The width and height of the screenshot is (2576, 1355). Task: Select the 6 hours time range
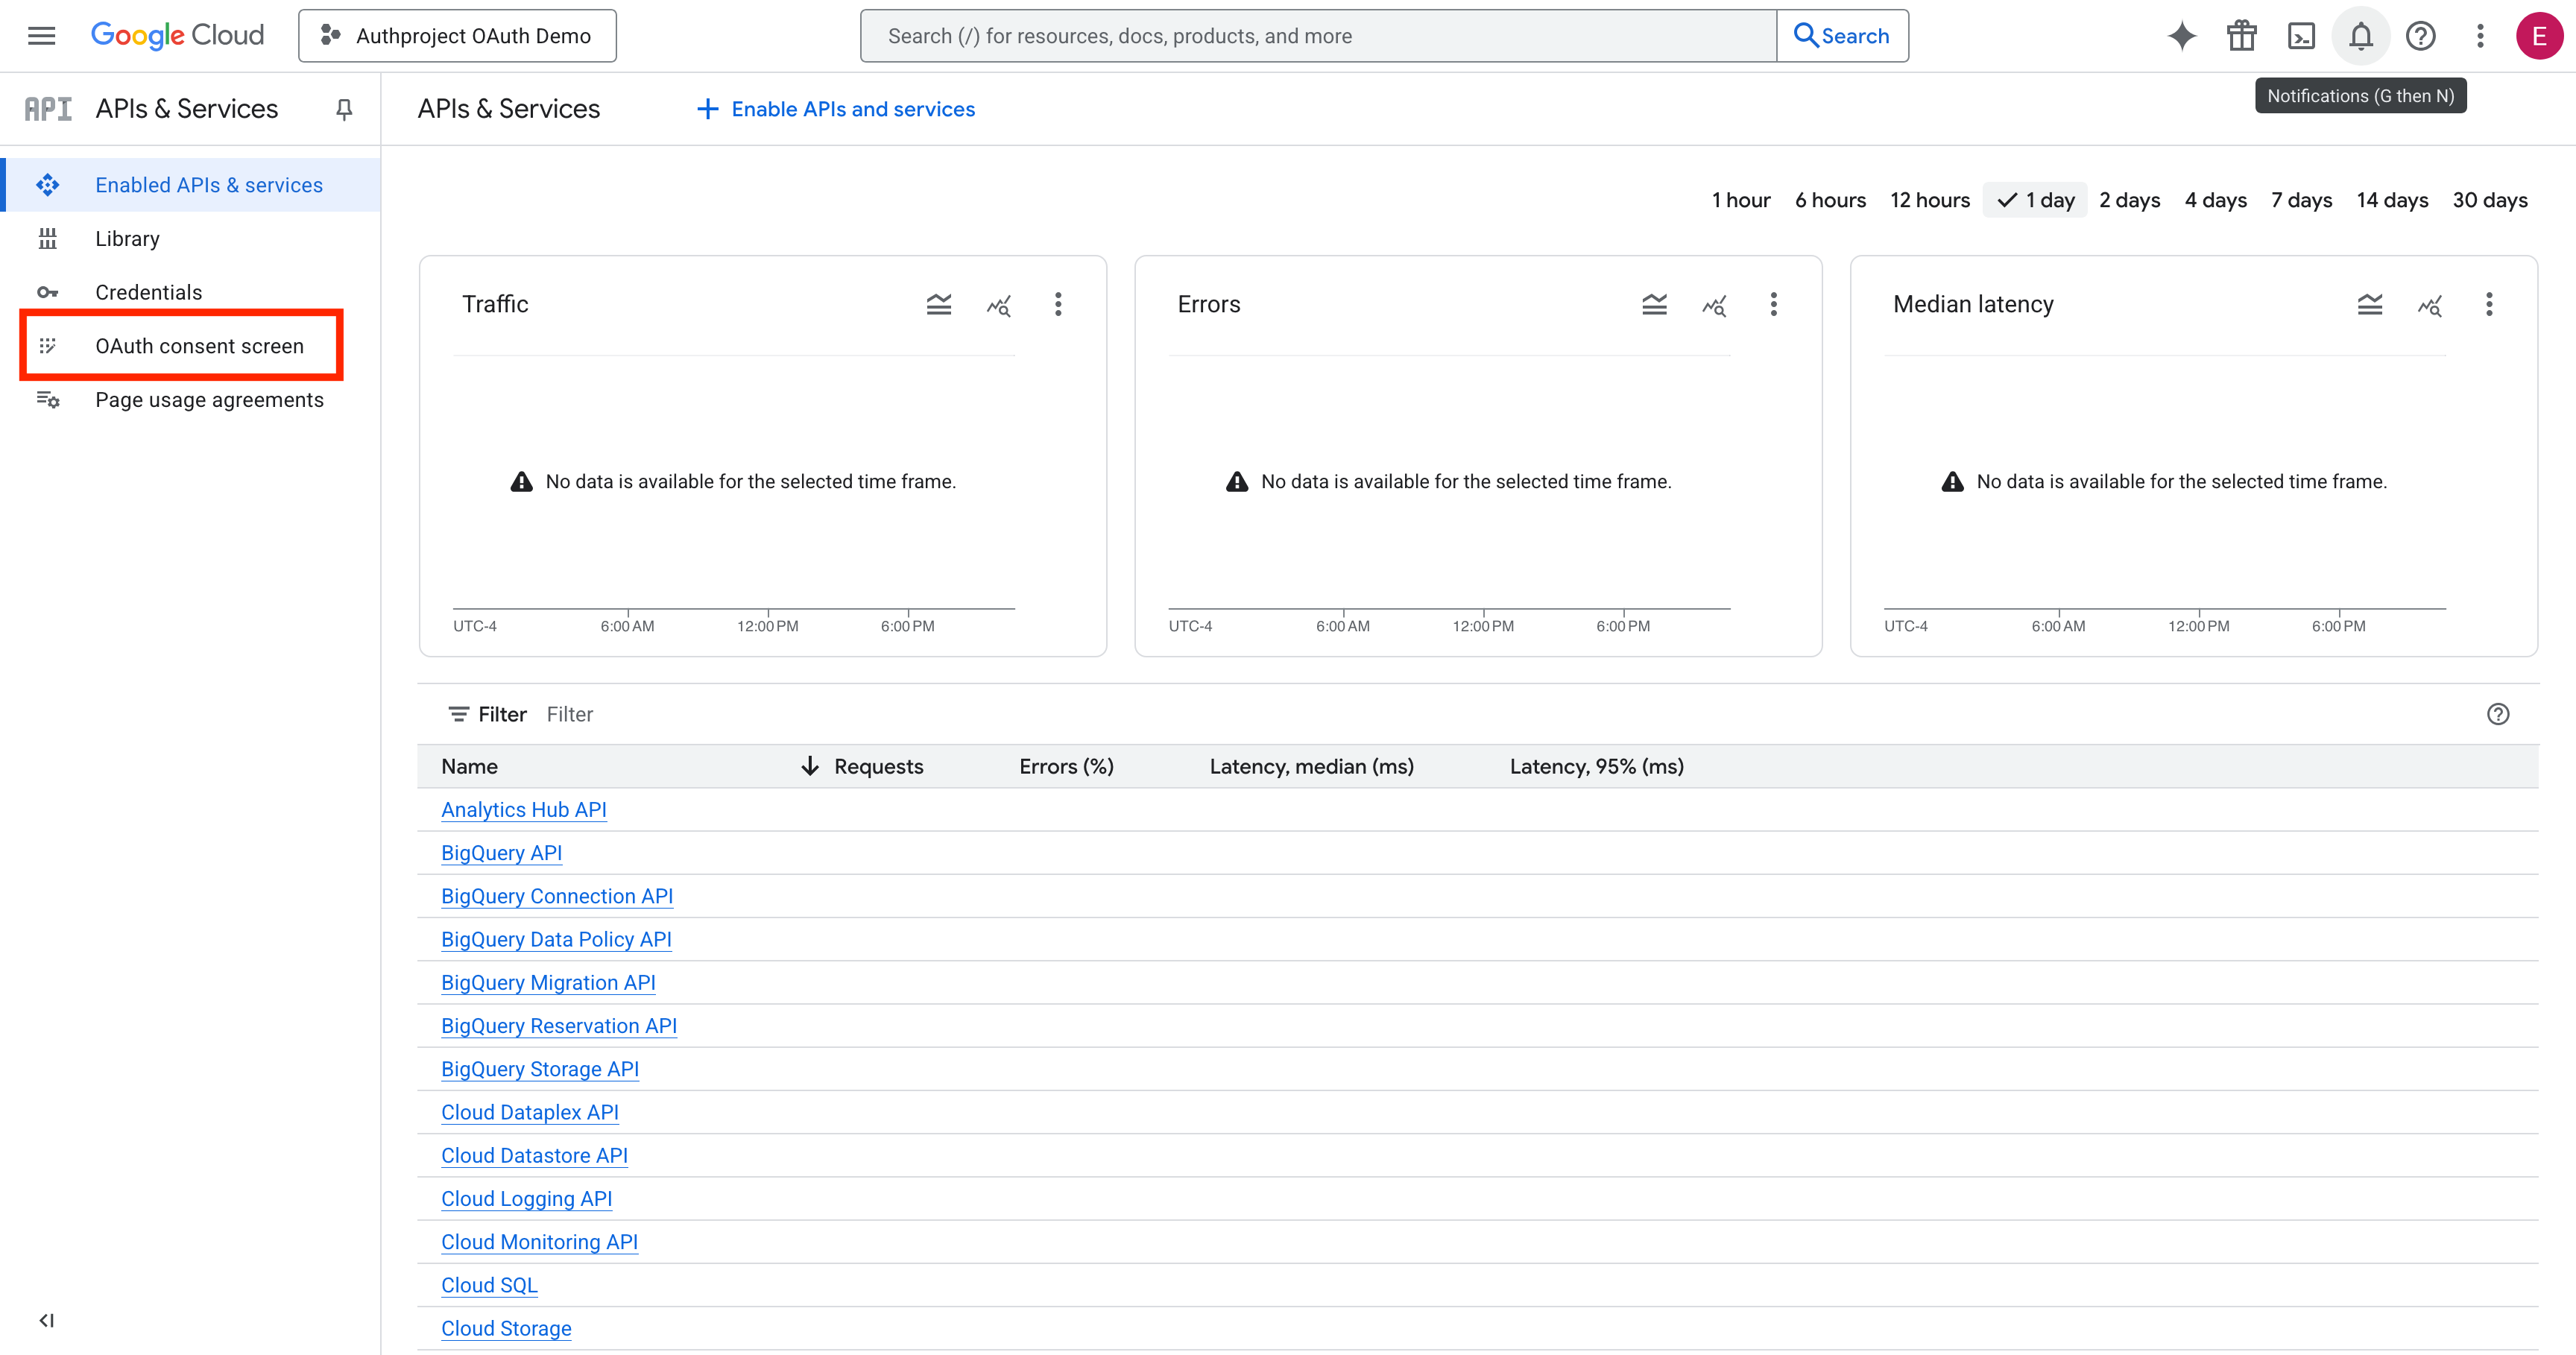(x=1830, y=200)
